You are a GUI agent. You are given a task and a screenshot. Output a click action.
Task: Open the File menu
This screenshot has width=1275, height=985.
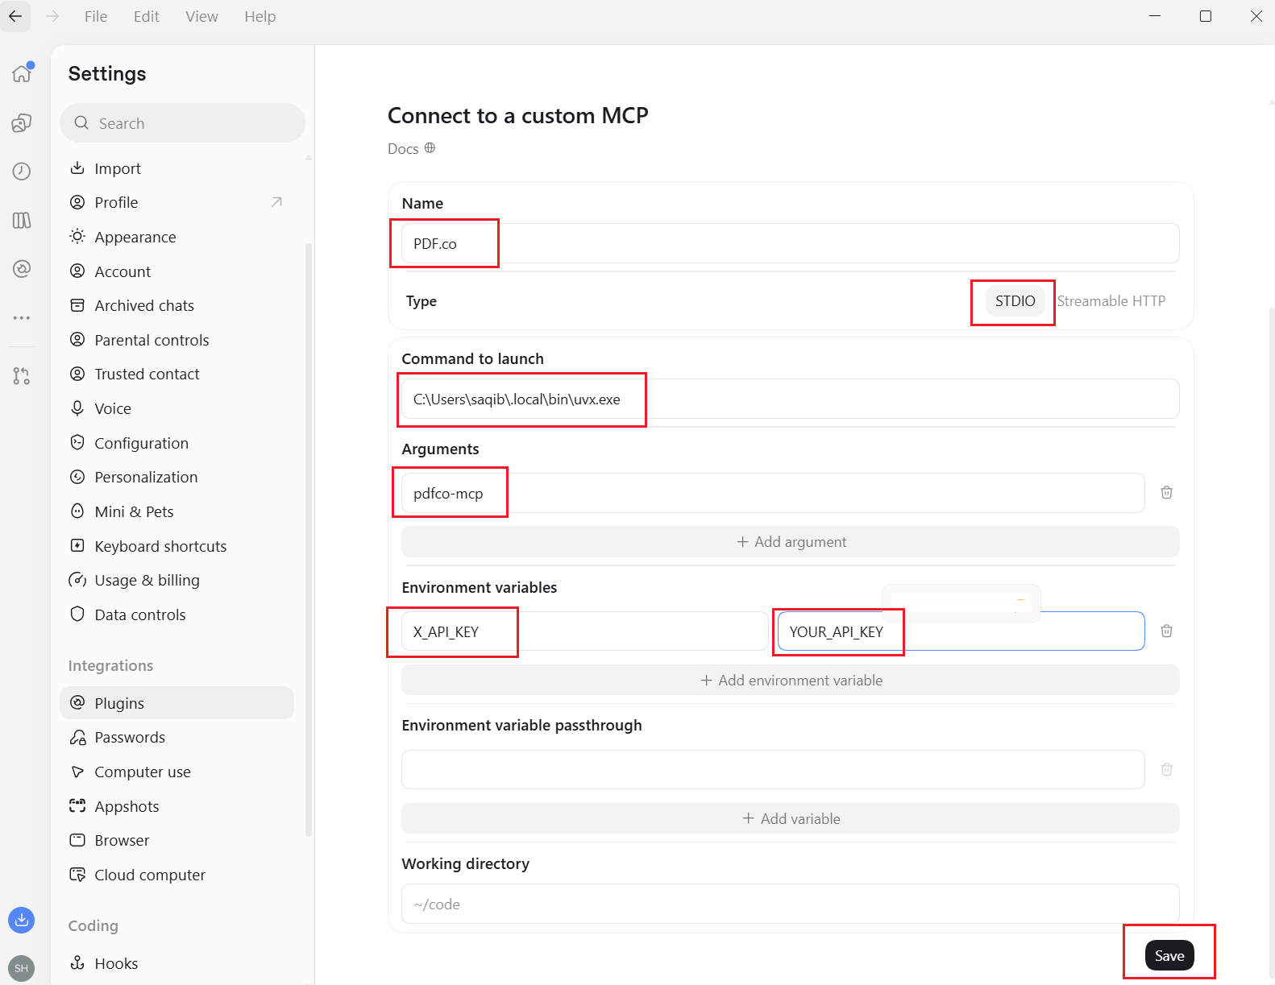[96, 16]
